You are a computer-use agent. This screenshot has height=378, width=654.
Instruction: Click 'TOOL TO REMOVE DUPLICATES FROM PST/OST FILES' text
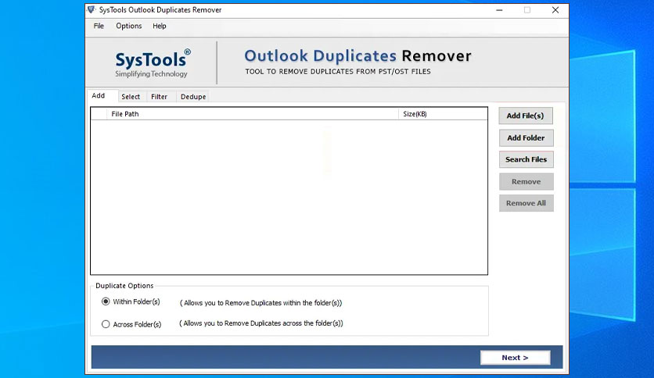(x=338, y=72)
